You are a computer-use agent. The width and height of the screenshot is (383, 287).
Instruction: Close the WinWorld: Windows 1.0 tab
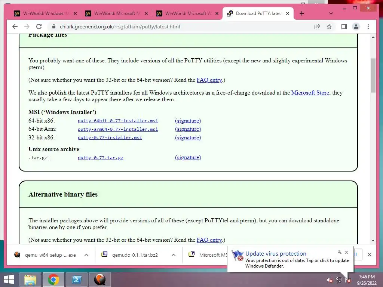(x=75, y=14)
